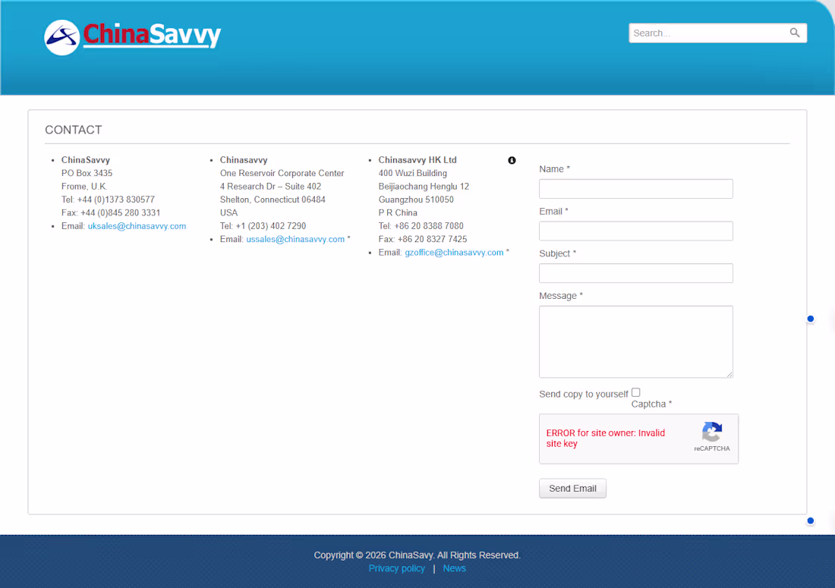Open the gzoffice@chinasavvy.com email link
Image resolution: width=835 pixels, height=588 pixels.
tap(454, 253)
